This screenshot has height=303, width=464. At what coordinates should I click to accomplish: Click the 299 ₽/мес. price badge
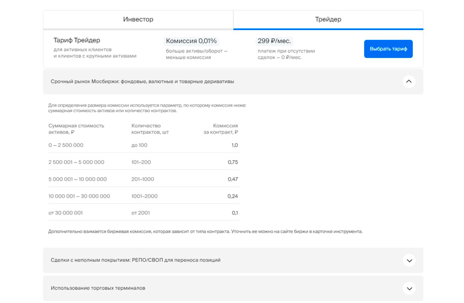[x=274, y=41]
